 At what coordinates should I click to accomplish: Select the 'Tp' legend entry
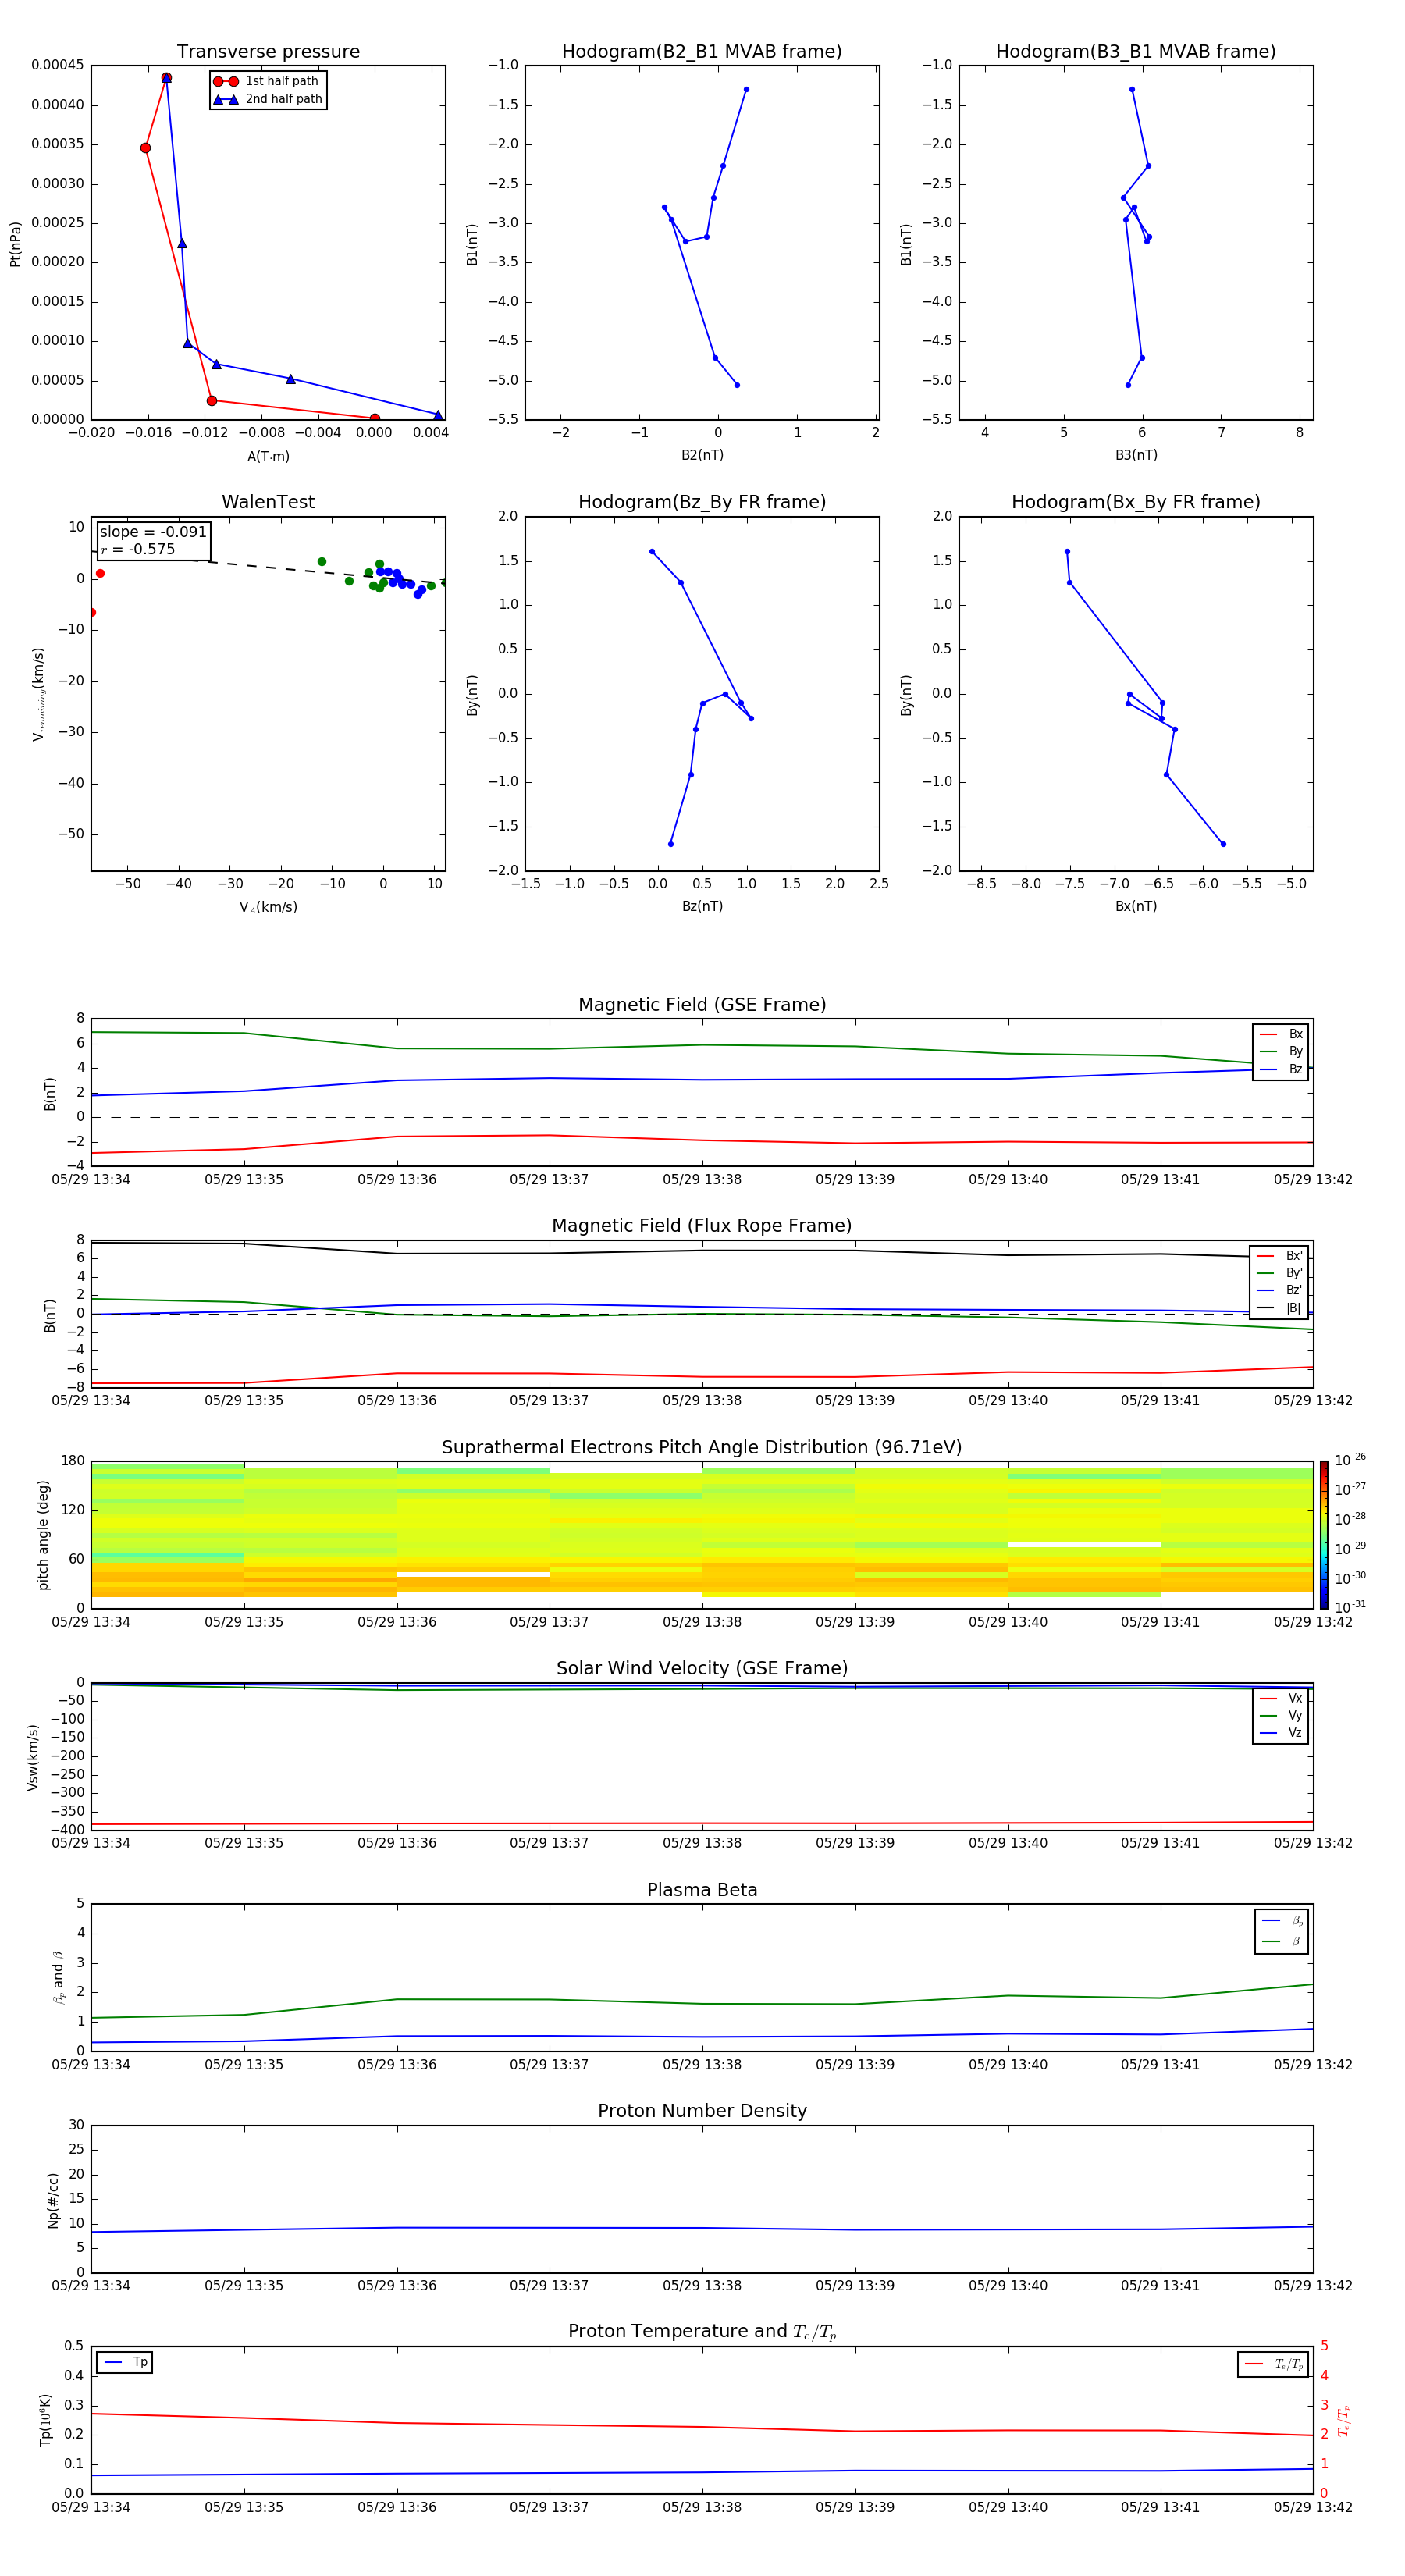(125, 2362)
